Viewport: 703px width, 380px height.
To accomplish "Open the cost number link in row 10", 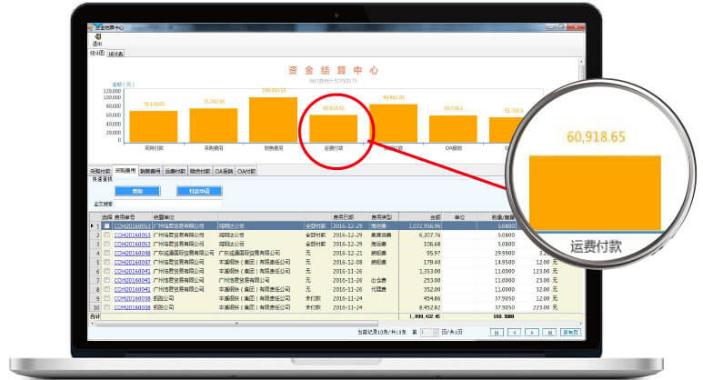I will 132,307.
